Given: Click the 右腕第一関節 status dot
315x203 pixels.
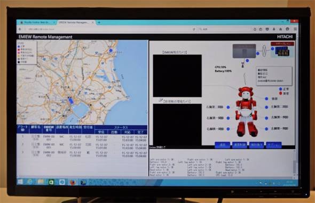Looking at the screenshot, I should 228,118.
